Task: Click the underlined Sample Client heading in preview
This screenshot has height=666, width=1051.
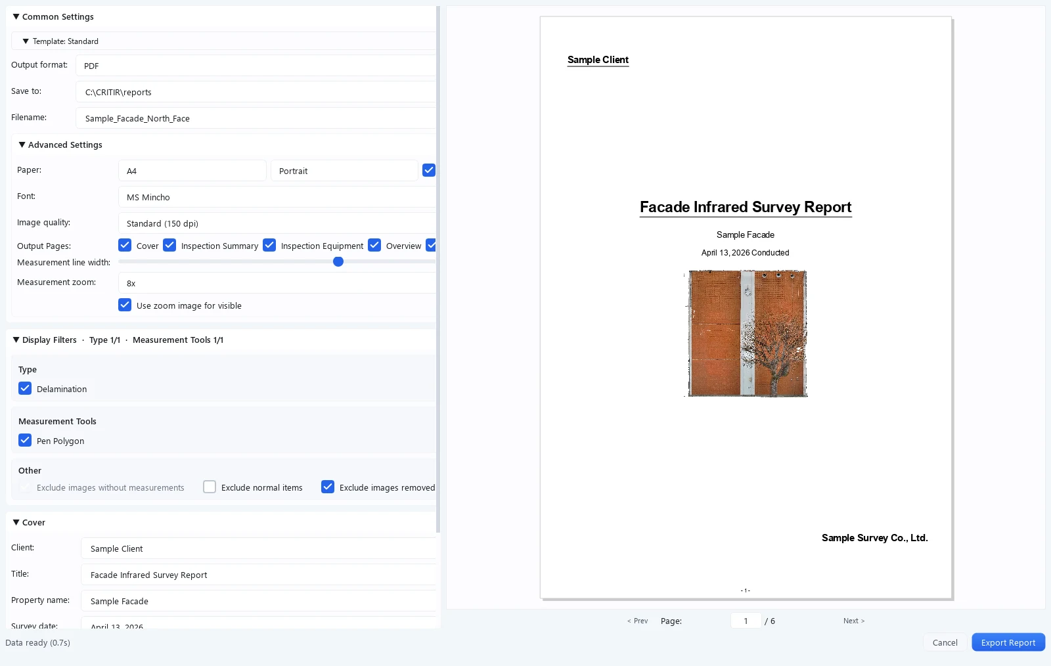Action: point(598,60)
